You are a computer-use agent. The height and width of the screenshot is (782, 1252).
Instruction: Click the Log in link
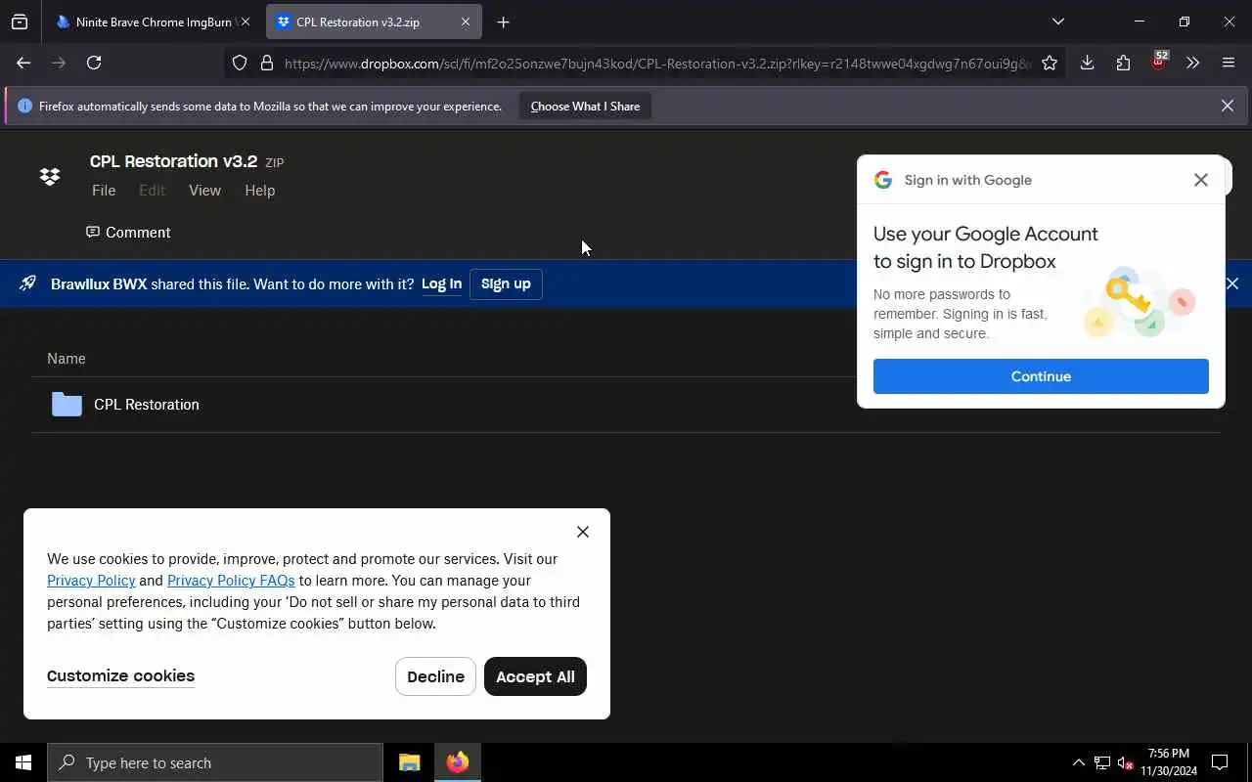(x=441, y=284)
